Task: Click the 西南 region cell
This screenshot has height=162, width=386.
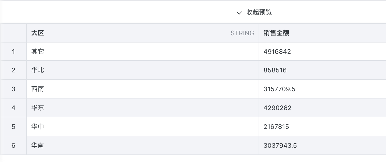Action: pos(38,89)
